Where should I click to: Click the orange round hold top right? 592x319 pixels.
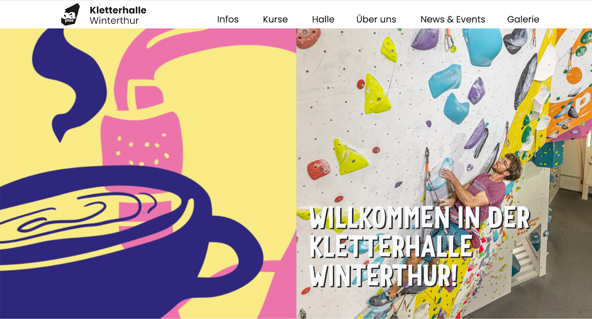pos(574,75)
